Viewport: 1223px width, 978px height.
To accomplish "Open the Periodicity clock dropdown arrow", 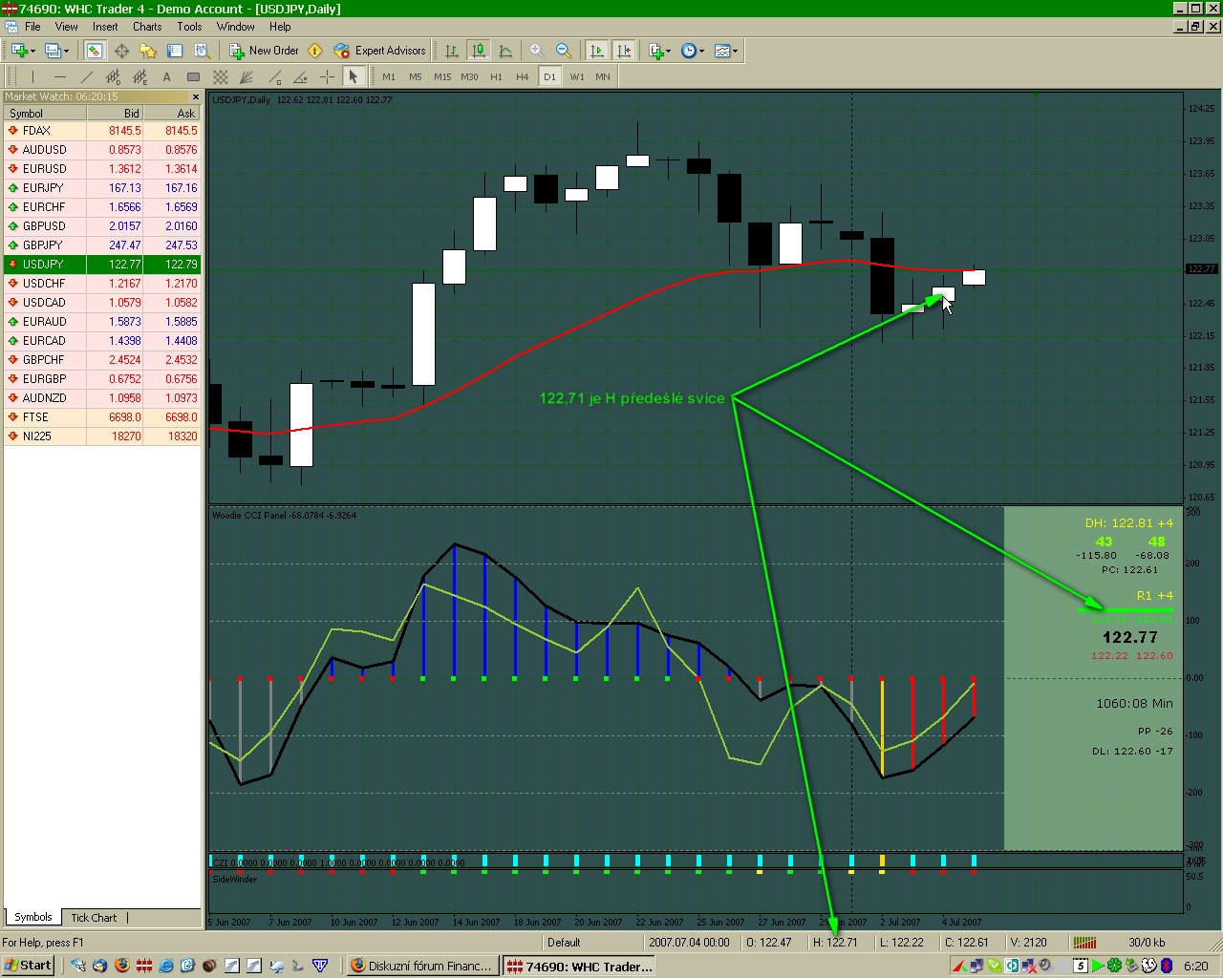I will [701, 51].
